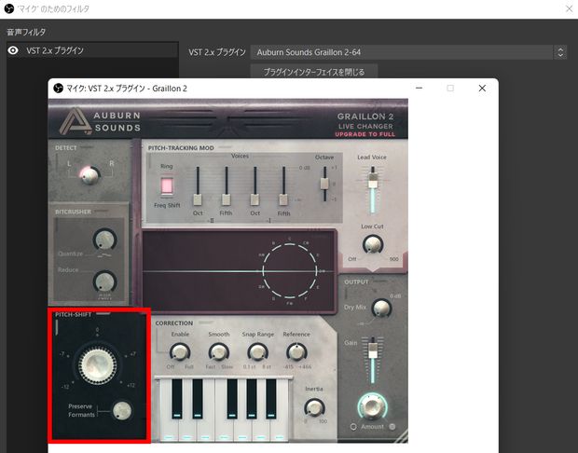
Task: Click the Dry Mix knob
Action: click(x=381, y=309)
